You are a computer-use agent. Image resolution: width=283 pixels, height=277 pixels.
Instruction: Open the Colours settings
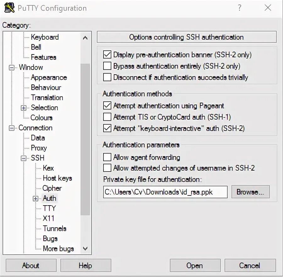point(42,118)
